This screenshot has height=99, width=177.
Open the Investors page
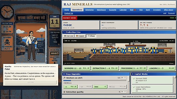157,10
